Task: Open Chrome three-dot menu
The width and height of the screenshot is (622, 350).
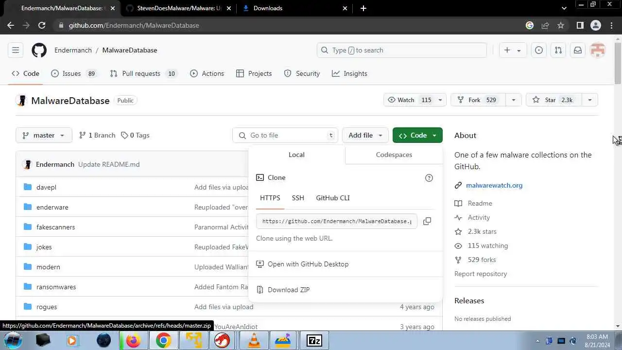Action: tap(611, 25)
